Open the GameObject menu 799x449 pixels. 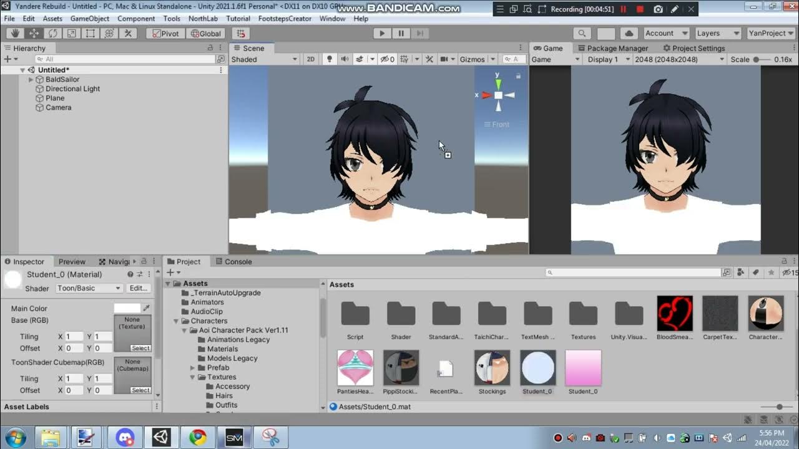tap(90, 19)
